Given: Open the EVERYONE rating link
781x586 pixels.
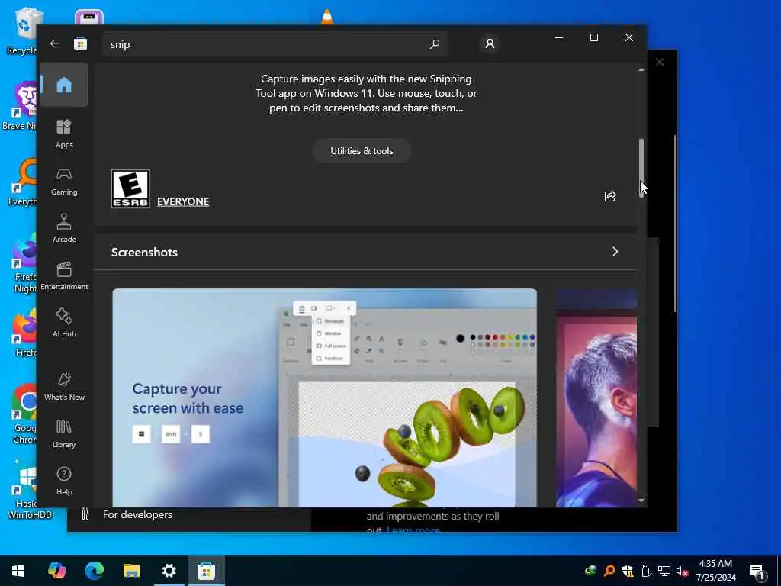Looking at the screenshot, I should coord(183,201).
